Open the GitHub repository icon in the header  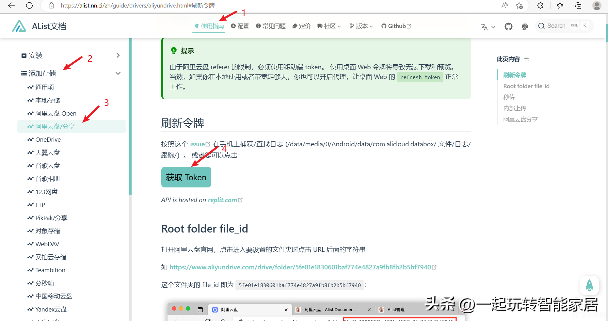(x=508, y=26)
